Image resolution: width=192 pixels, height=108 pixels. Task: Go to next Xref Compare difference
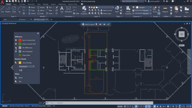coord(104,24)
